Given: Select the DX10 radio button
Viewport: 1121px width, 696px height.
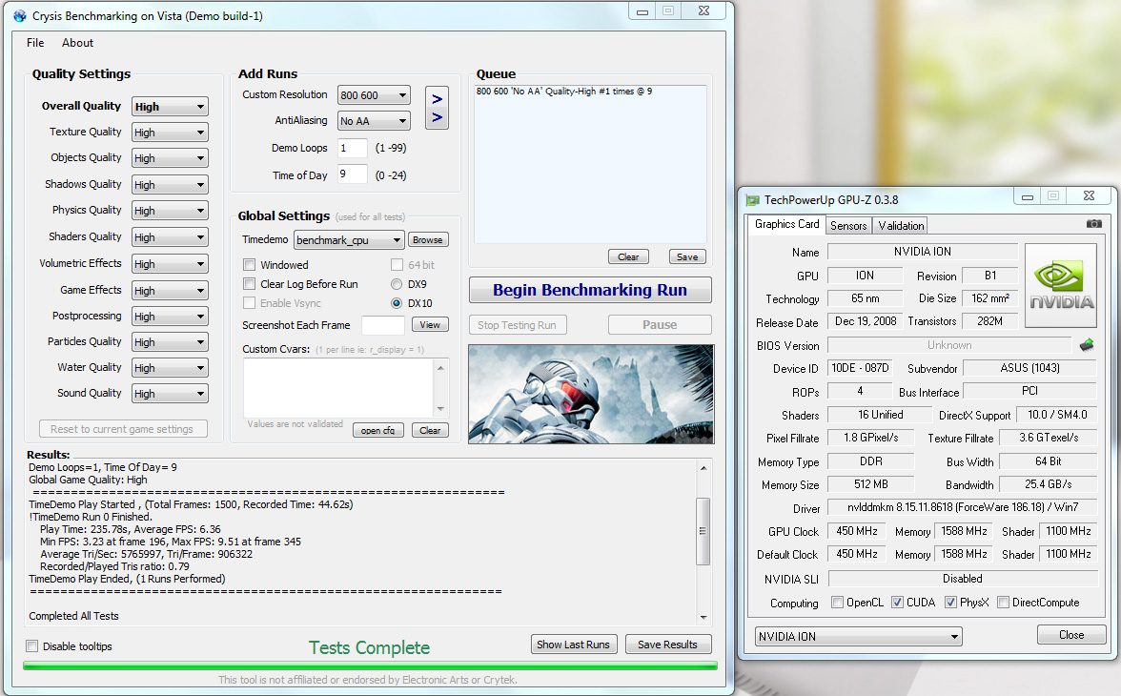Looking at the screenshot, I should pos(397,303).
